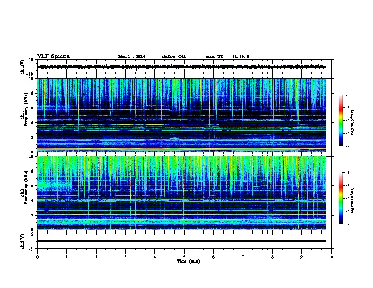Click the 'VLF Spectra' title text
Image resolution: width=373 pixels, height=288 pixels.
click(x=53, y=56)
